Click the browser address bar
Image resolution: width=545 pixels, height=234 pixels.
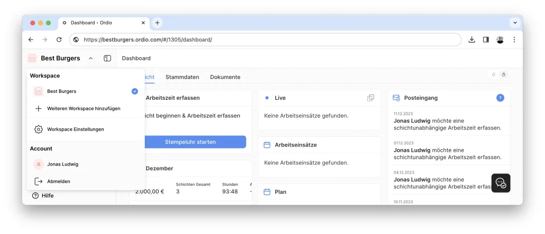pyautogui.click(x=266, y=40)
